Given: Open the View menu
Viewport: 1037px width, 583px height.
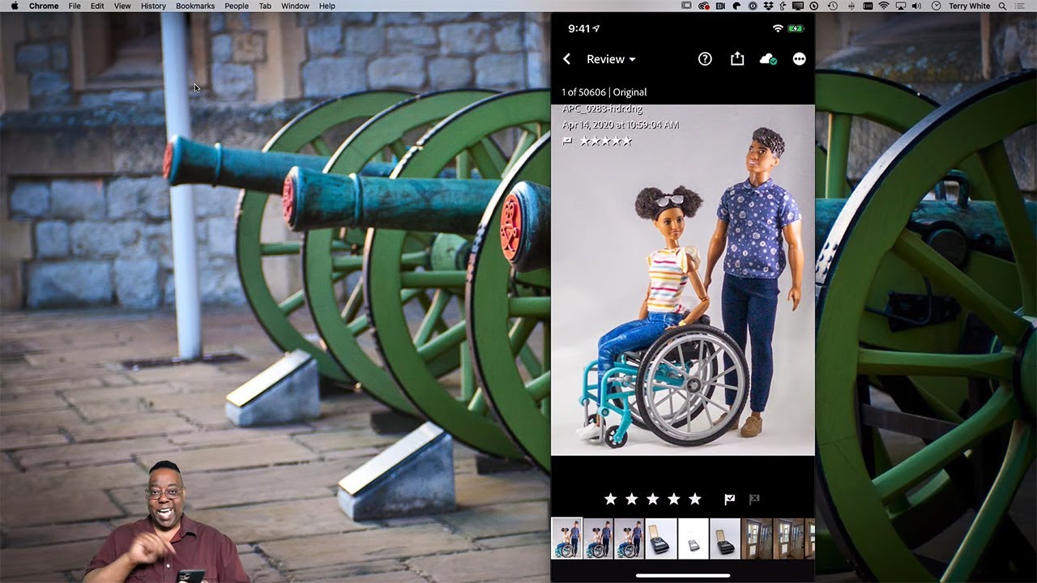Looking at the screenshot, I should 122,6.
